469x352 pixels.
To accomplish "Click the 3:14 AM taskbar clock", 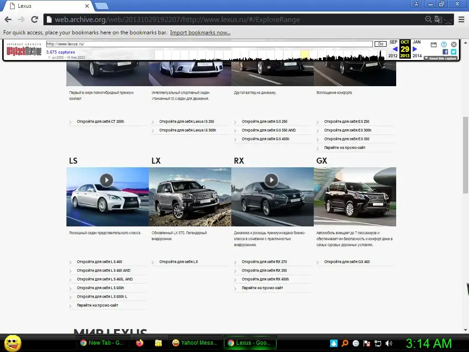I will (x=429, y=343).
